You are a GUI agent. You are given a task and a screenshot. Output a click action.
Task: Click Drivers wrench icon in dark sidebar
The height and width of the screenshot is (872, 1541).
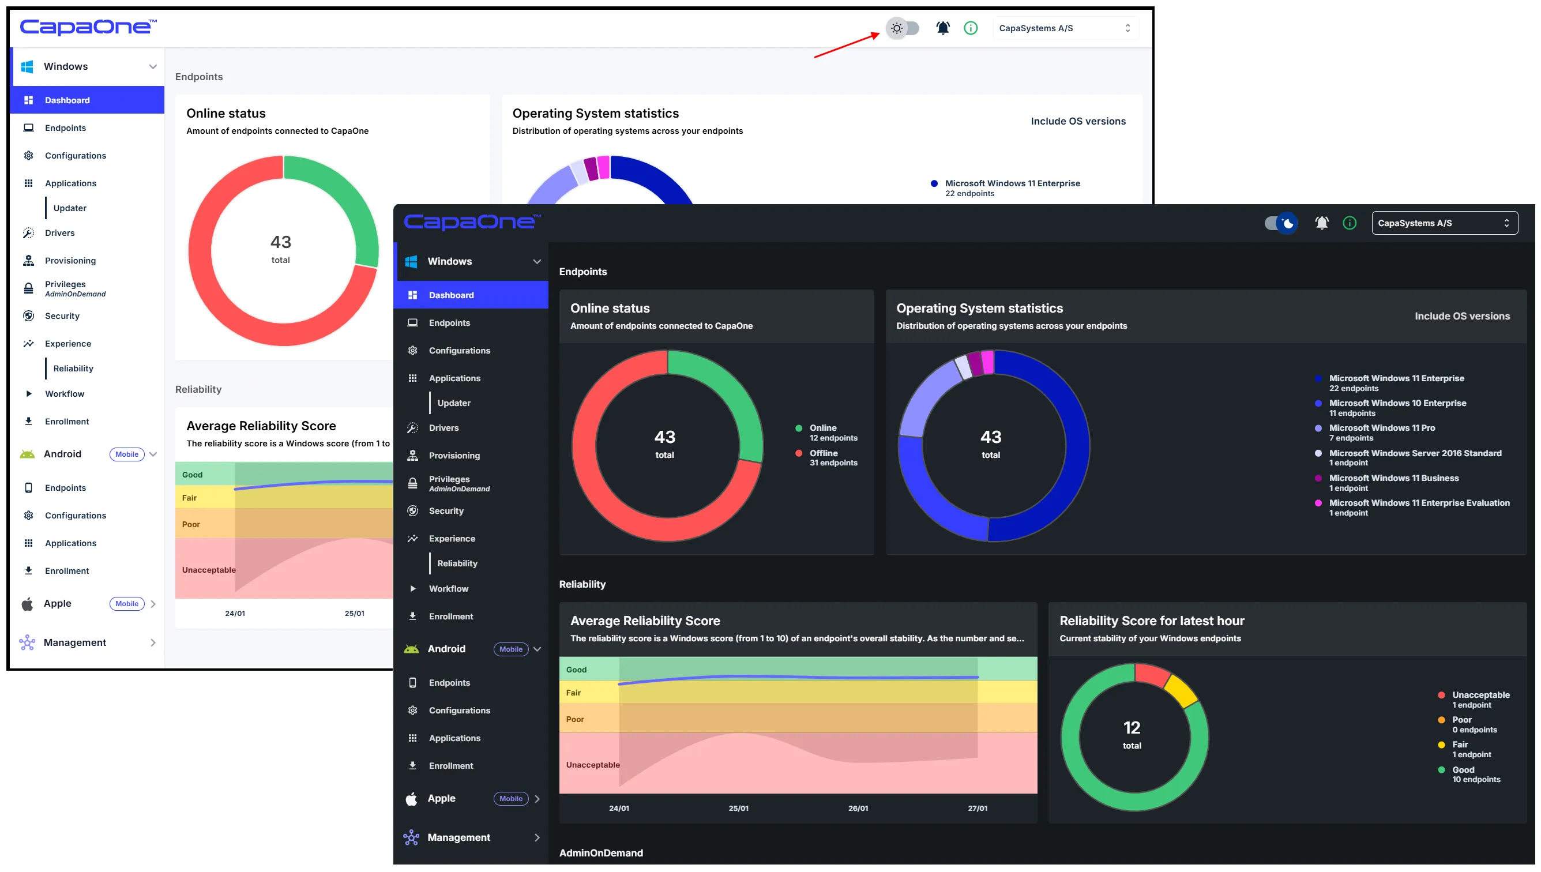[x=412, y=427]
